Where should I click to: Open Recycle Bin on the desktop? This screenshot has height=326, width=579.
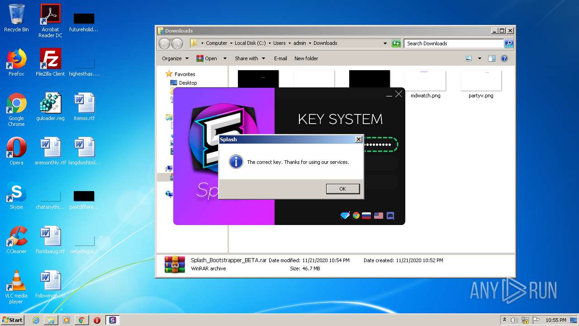pos(16,18)
